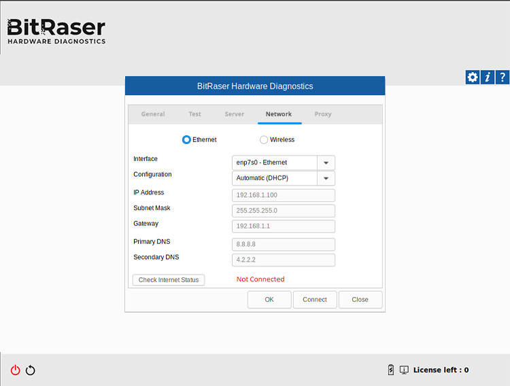Click the restart icon
Viewport: 510px width, 386px height.
click(31, 370)
